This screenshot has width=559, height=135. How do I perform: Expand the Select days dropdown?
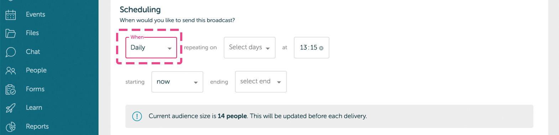pyautogui.click(x=250, y=48)
